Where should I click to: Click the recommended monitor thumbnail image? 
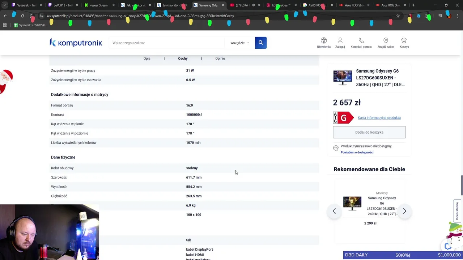pyautogui.click(x=352, y=204)
